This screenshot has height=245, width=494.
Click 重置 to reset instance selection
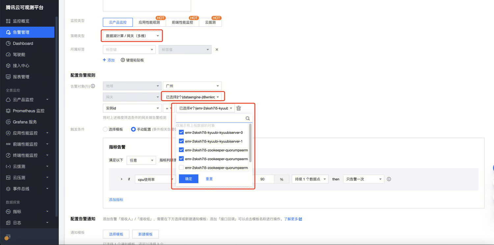[209, 179]
